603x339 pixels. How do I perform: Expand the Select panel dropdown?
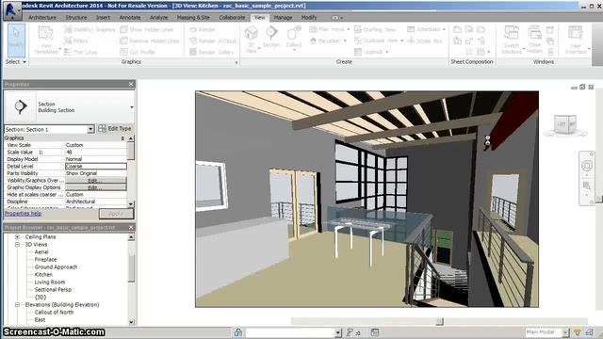point(16,62)
